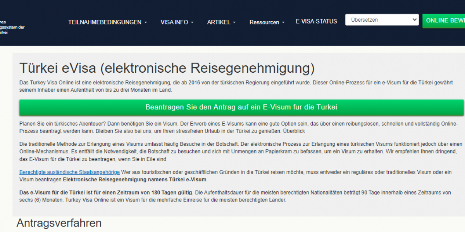
Task: Click the paragraph starting with Die traditionelle Methode
Action: click(240, 151)
